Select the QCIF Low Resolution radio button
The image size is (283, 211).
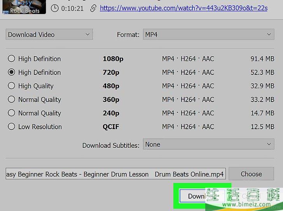point(12,126)
